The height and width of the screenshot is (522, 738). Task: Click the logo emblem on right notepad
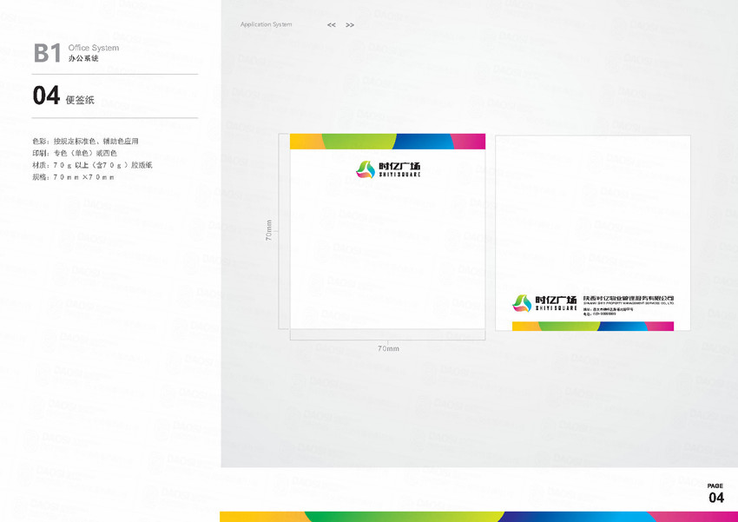point(521,302)
